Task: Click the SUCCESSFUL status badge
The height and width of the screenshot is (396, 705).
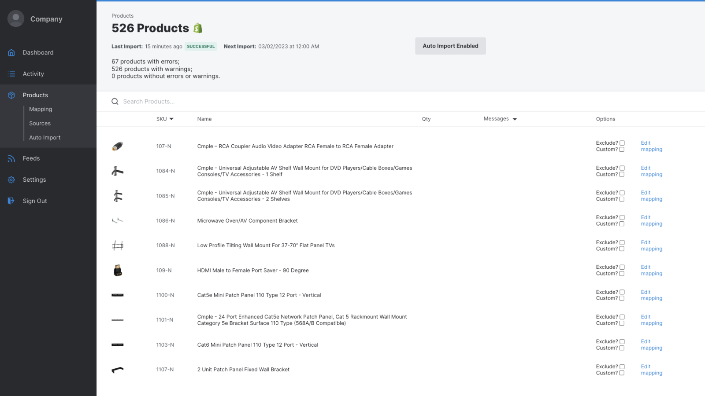Action: click(x=201, y=46)
